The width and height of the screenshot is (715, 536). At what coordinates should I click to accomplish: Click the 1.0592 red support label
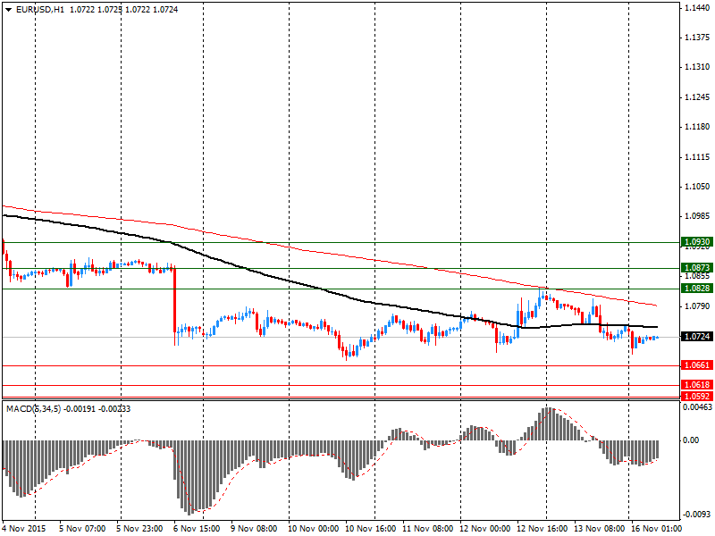pyautogui.click(x=697, y=396)
